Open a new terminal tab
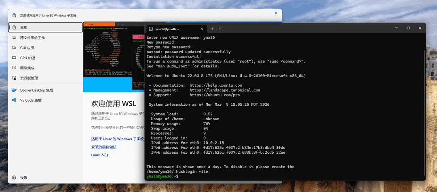This screenshot has height=192, width=437. [212, 29]
